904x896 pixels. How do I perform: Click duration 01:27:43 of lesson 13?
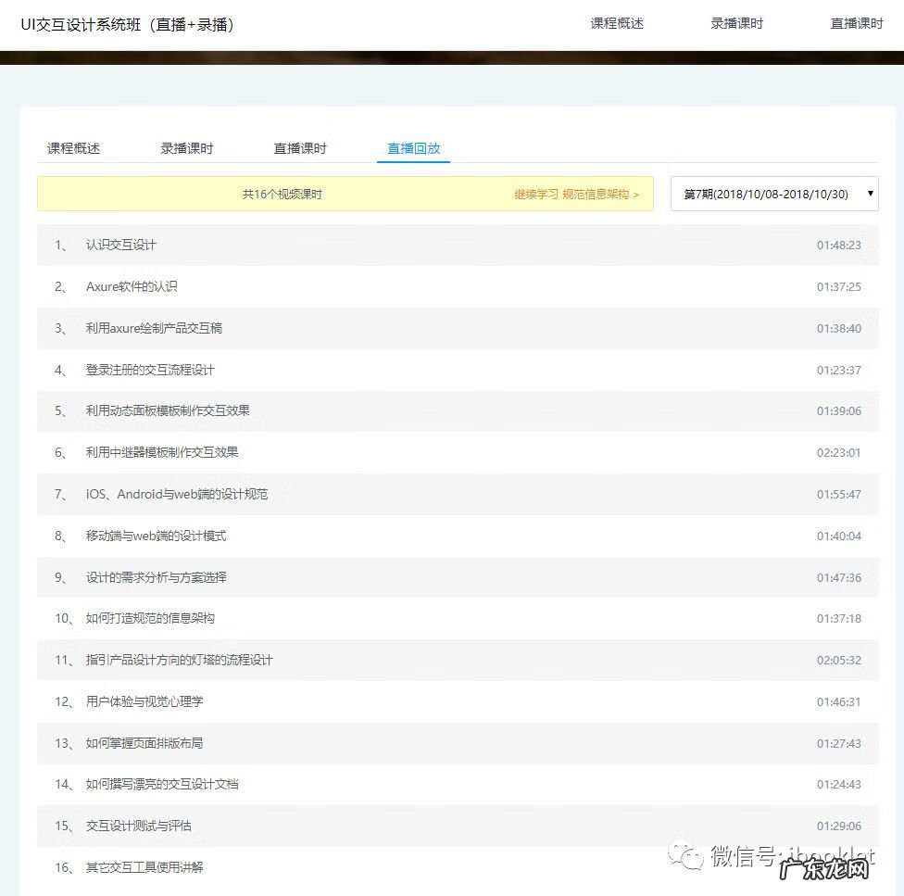[x=839, y=743]
